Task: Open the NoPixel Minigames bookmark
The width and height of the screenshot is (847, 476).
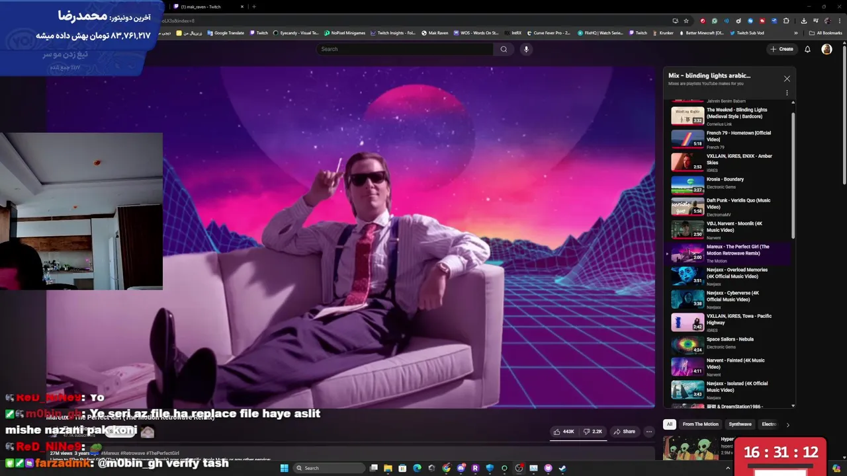Action: tap(345, 33)
